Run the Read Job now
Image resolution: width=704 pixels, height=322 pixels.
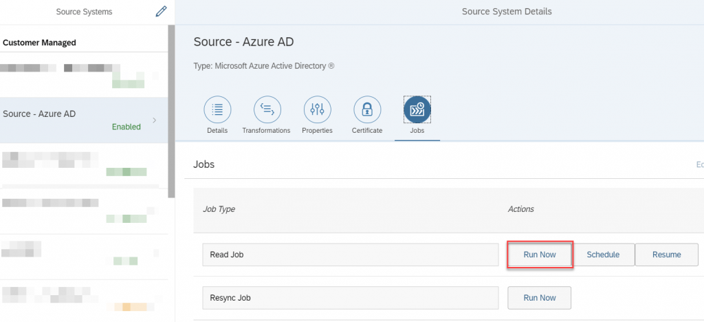[540, 255]
